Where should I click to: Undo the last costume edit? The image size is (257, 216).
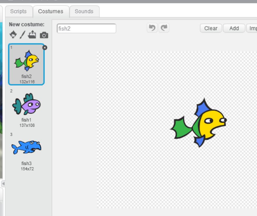pyautogui.click(x=152, y=28)
